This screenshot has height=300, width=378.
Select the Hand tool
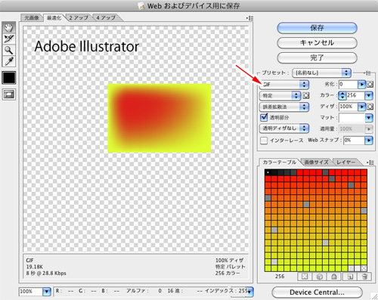(9, 27)
